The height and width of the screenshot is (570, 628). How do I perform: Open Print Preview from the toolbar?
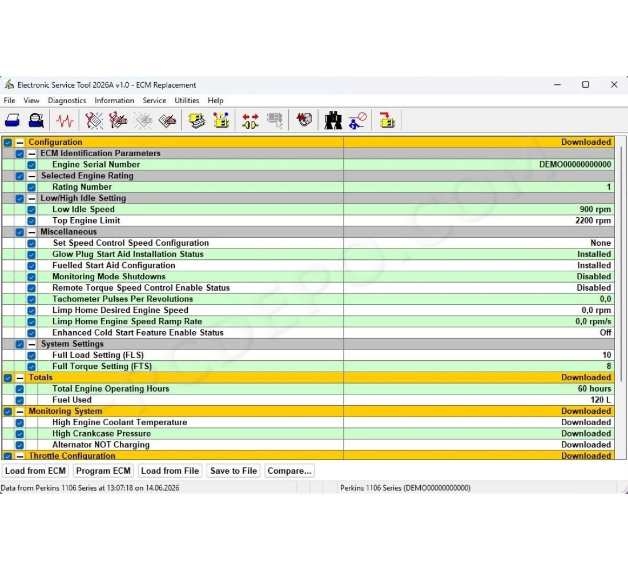pos(36,120)
